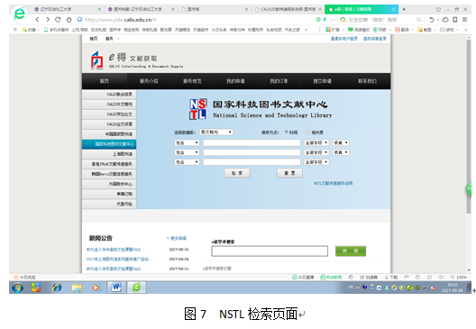Open first row 全部字段 field dropdown
The image size is (476, 329).
(316, 142)
